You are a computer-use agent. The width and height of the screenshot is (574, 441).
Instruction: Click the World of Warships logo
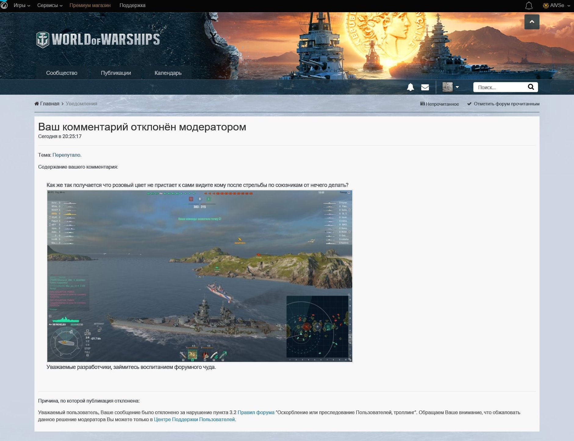(x=98, y=39)
